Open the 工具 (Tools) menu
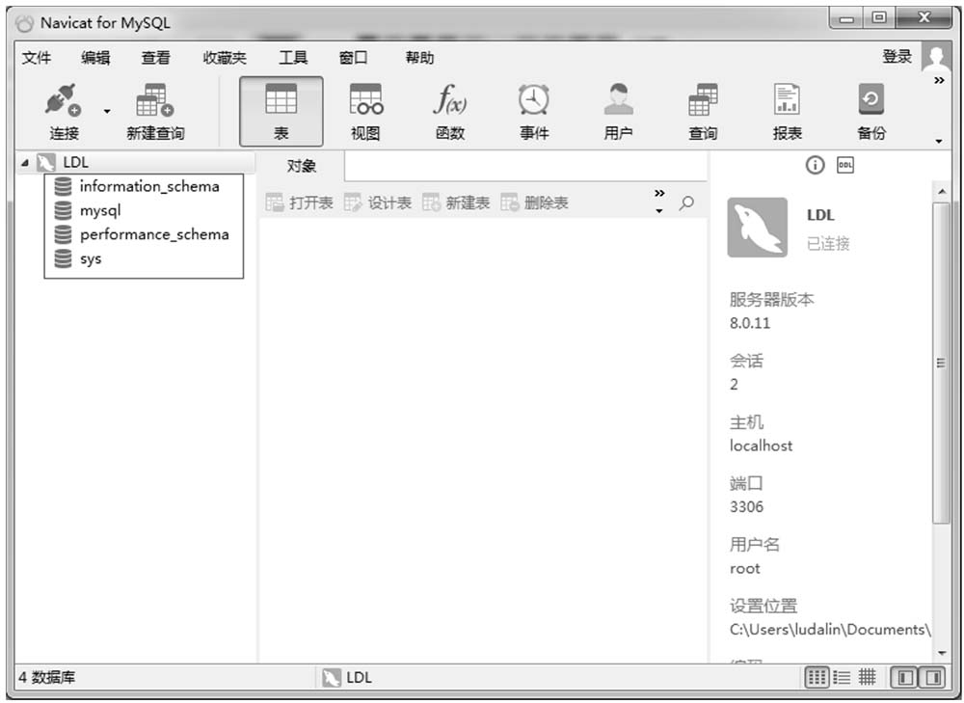 coord(293,58)
